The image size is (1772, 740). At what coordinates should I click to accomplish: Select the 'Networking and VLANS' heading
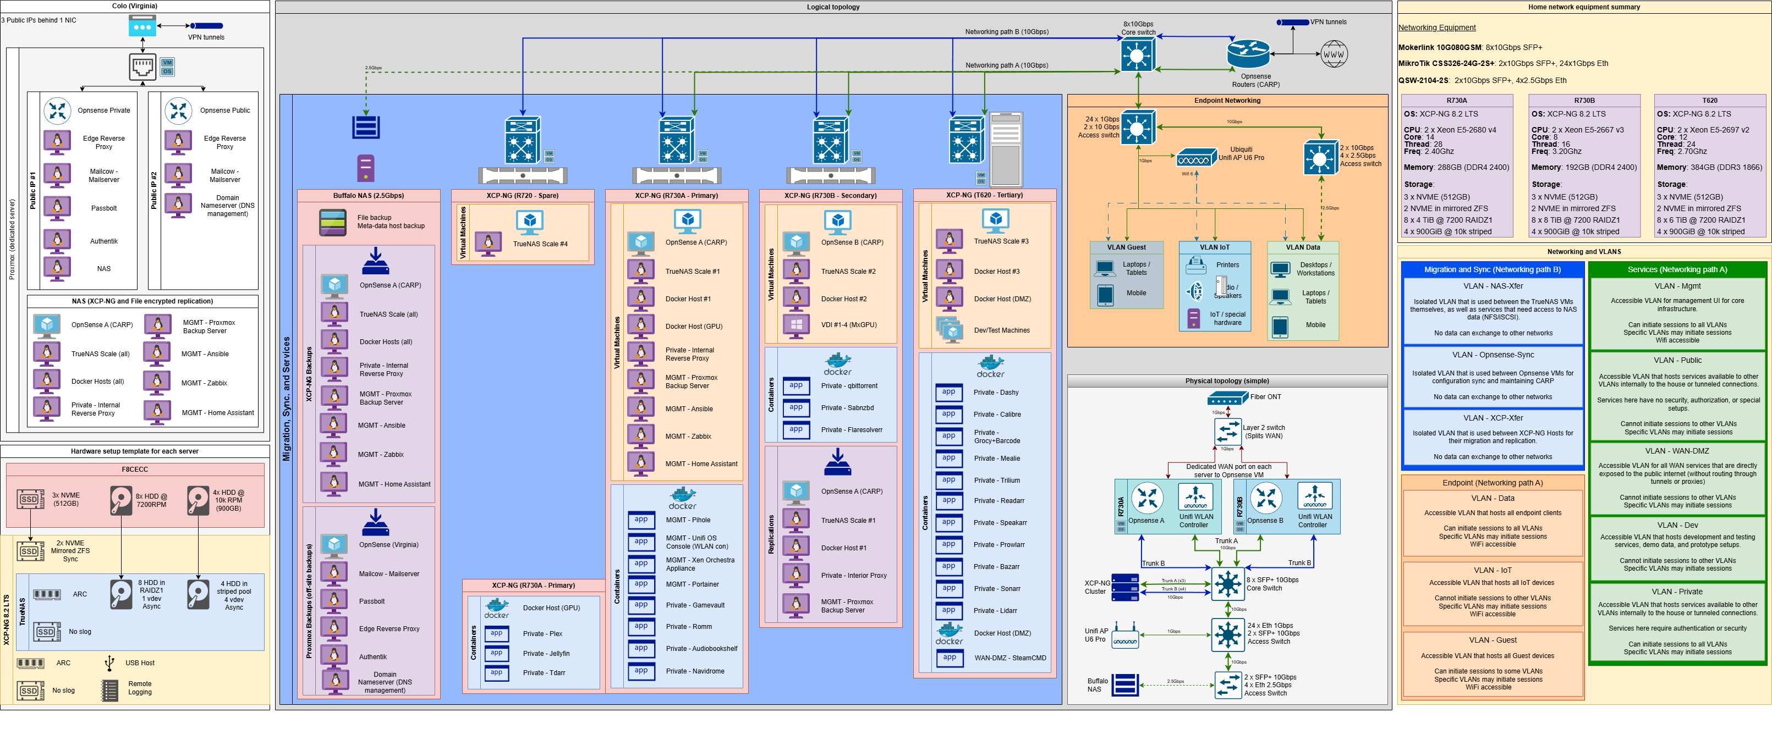coord(1583,252)
